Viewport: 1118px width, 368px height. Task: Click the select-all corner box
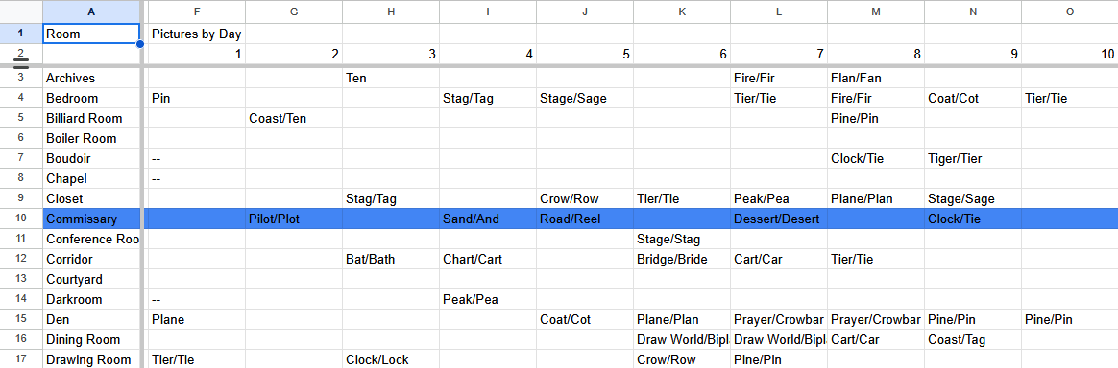click(21, 11)
